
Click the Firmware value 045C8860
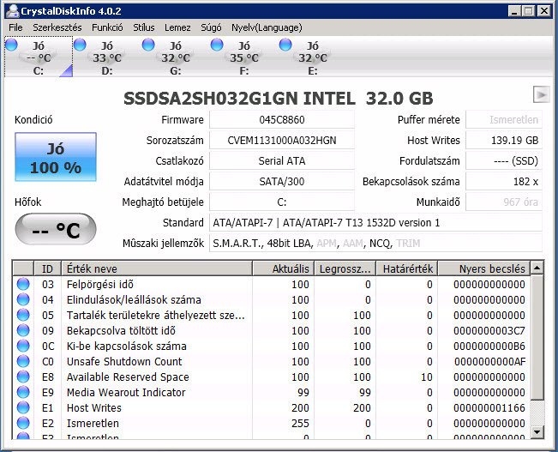tap(282, 120)
